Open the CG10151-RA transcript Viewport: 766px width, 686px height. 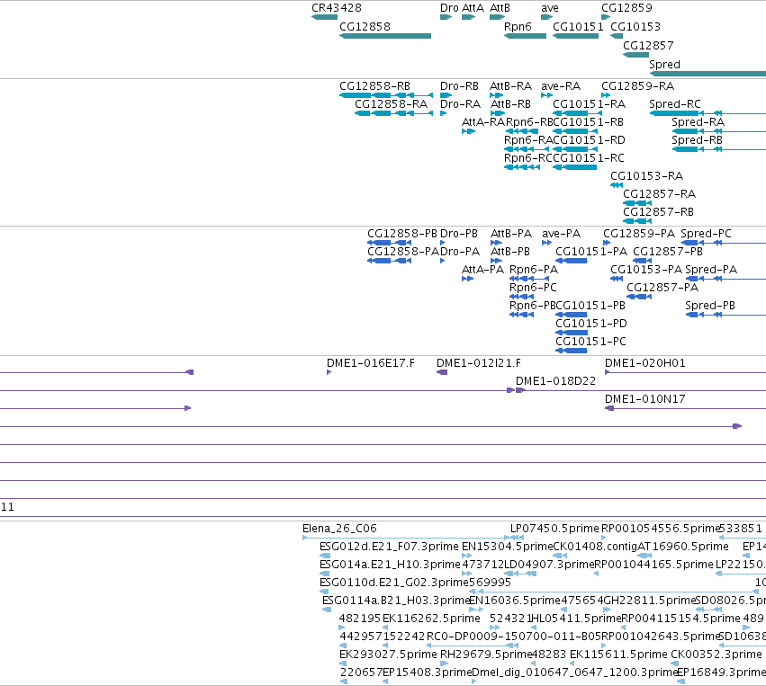[578, 113]
